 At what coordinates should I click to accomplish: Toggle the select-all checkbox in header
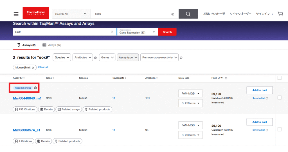pyautogui.click(x=279, y=78)
